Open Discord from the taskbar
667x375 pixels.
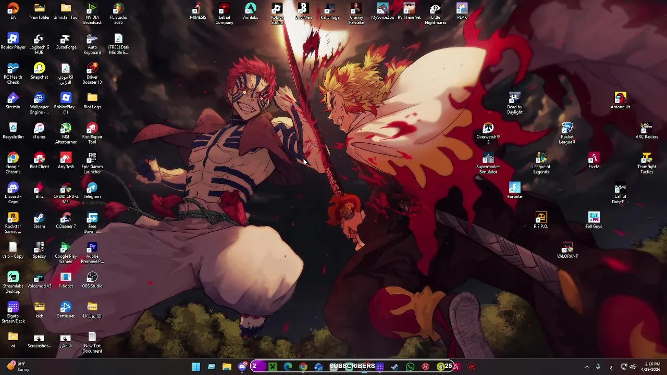pyautogui.click(x=242, y=367)
